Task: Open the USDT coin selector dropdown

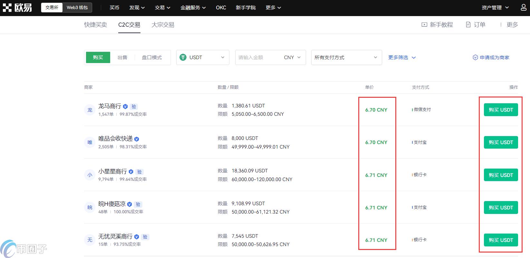Action: [x=203, y=57]
